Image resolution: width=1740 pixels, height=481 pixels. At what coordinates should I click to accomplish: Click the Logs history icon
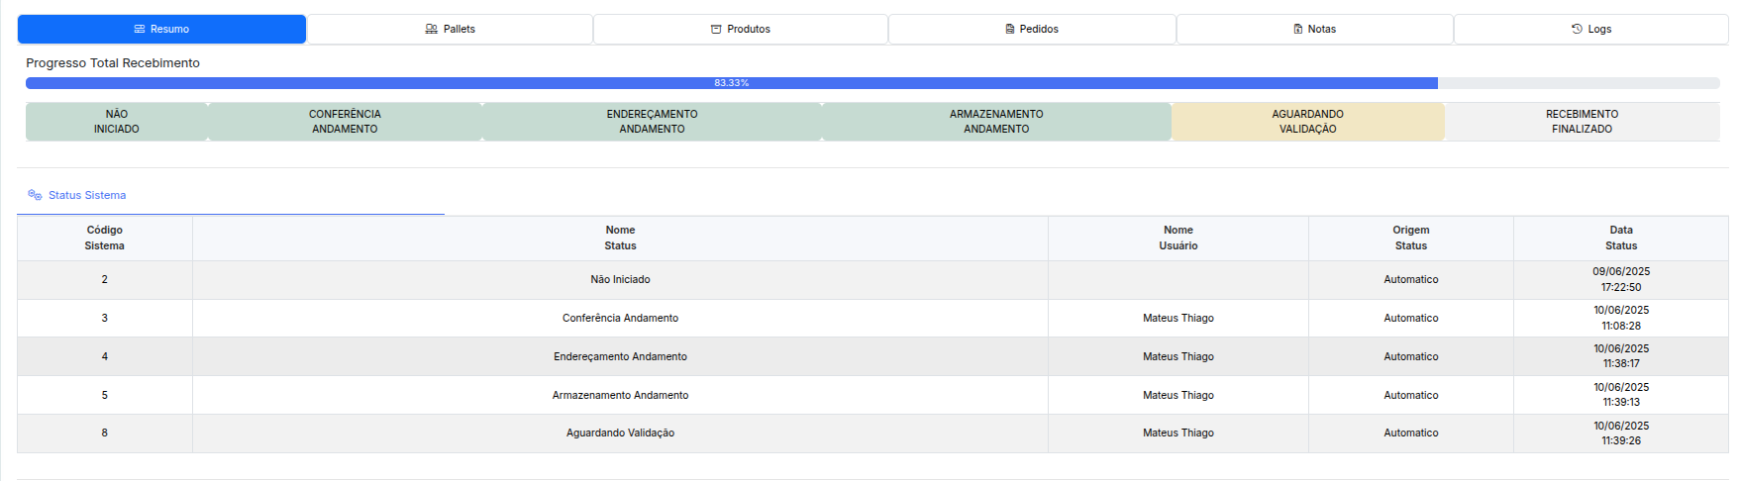[1577, 30]
